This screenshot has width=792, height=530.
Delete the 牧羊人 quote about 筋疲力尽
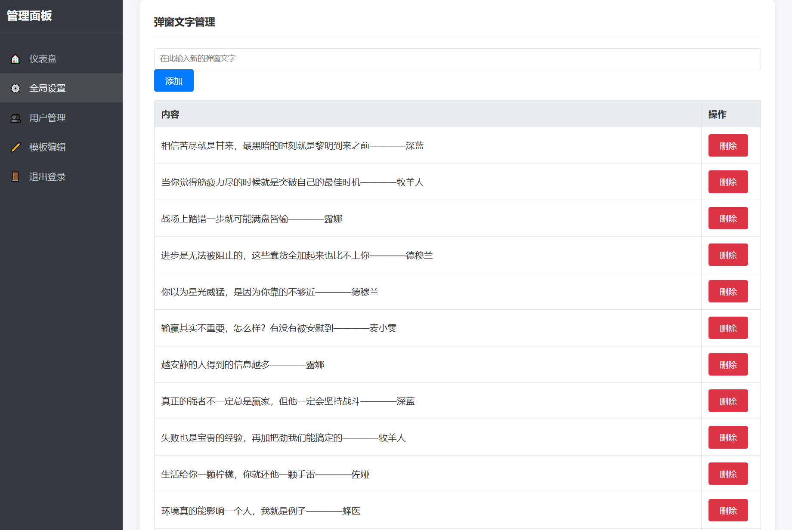728,182
